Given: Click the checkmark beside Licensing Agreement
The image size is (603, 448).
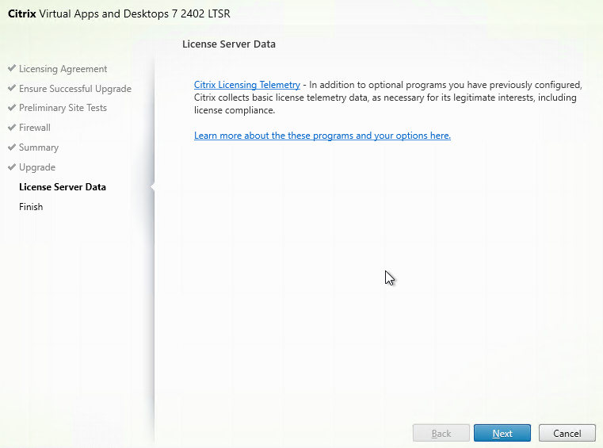Looking at the screenshot, I should click(x=12, y=68).
